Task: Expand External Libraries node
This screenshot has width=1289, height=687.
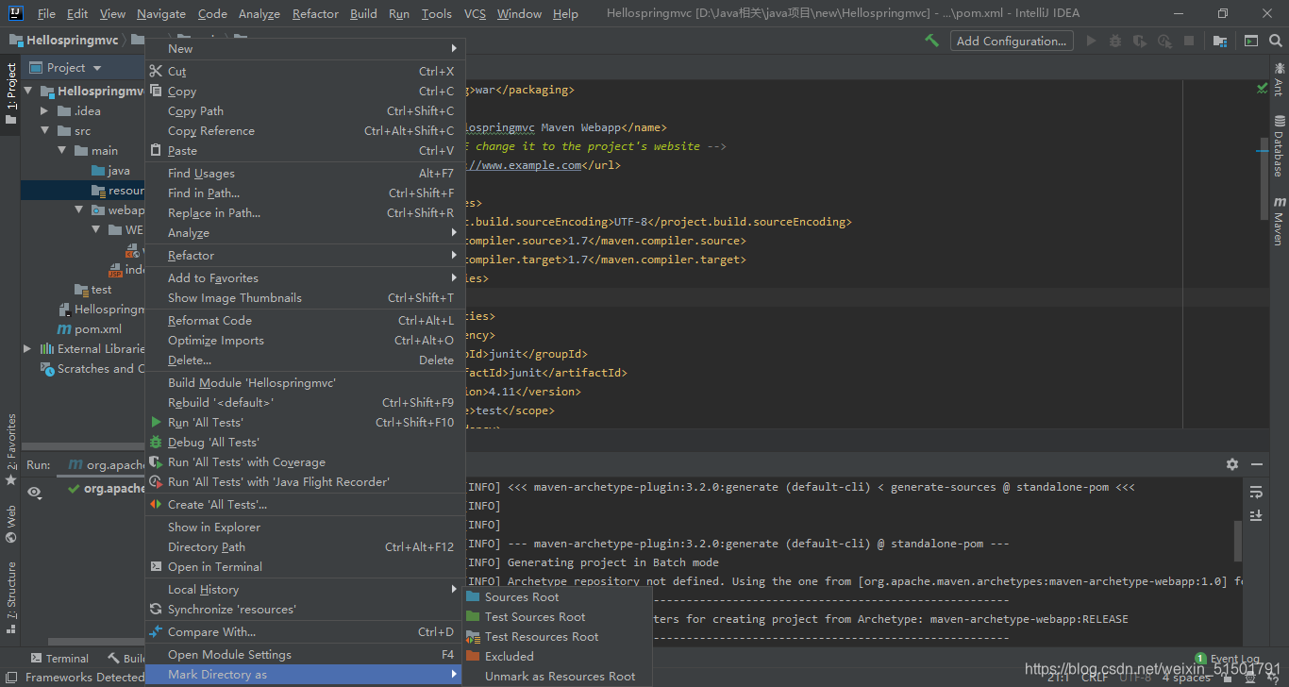Action: (x=28, y=348)
